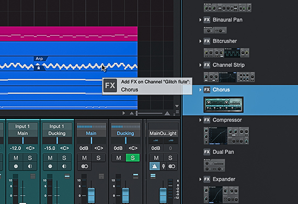Image resolution: width=298 pixels, height=204 pixels.
Task: Select the Binaural Pan effect thumbnail
Action: click(215, 30)
